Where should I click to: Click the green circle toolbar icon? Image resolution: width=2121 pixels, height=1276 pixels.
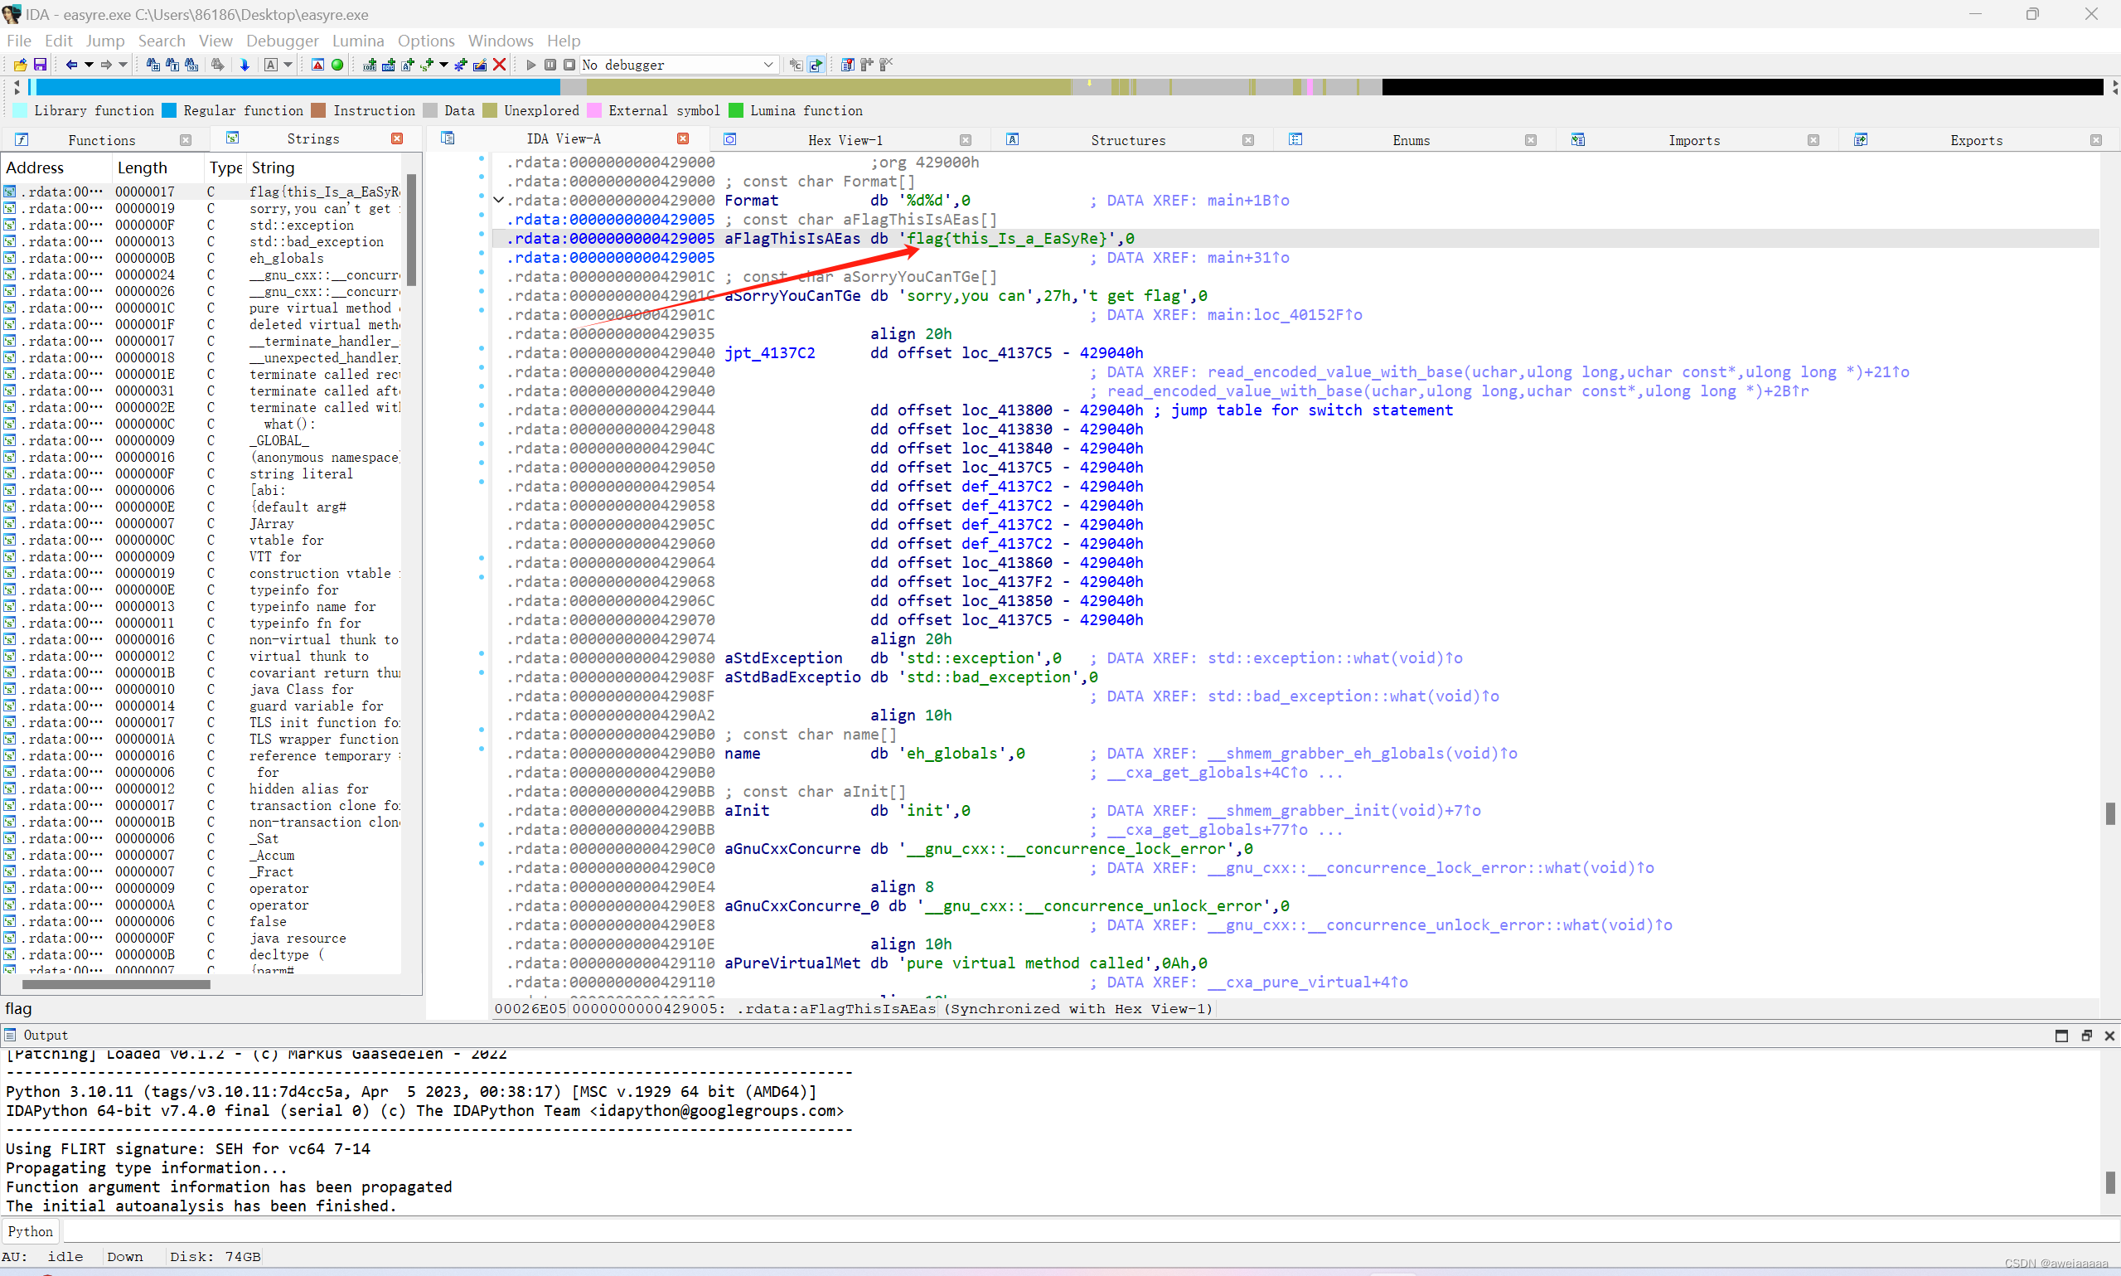point(337,65)
